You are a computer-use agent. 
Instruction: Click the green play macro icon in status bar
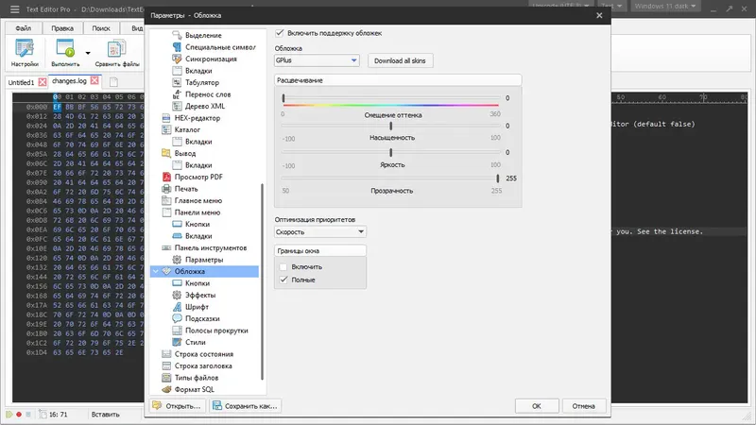pyautogui.click(x=9, y=414)
